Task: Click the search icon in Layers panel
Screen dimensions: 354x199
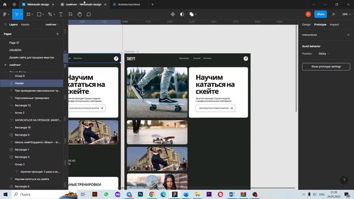Action: tap(6, 24)
